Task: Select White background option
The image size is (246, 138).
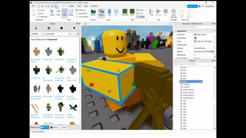Action: pyautogui.click(x=45, y=127)
